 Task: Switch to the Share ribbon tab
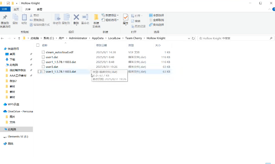28,9
